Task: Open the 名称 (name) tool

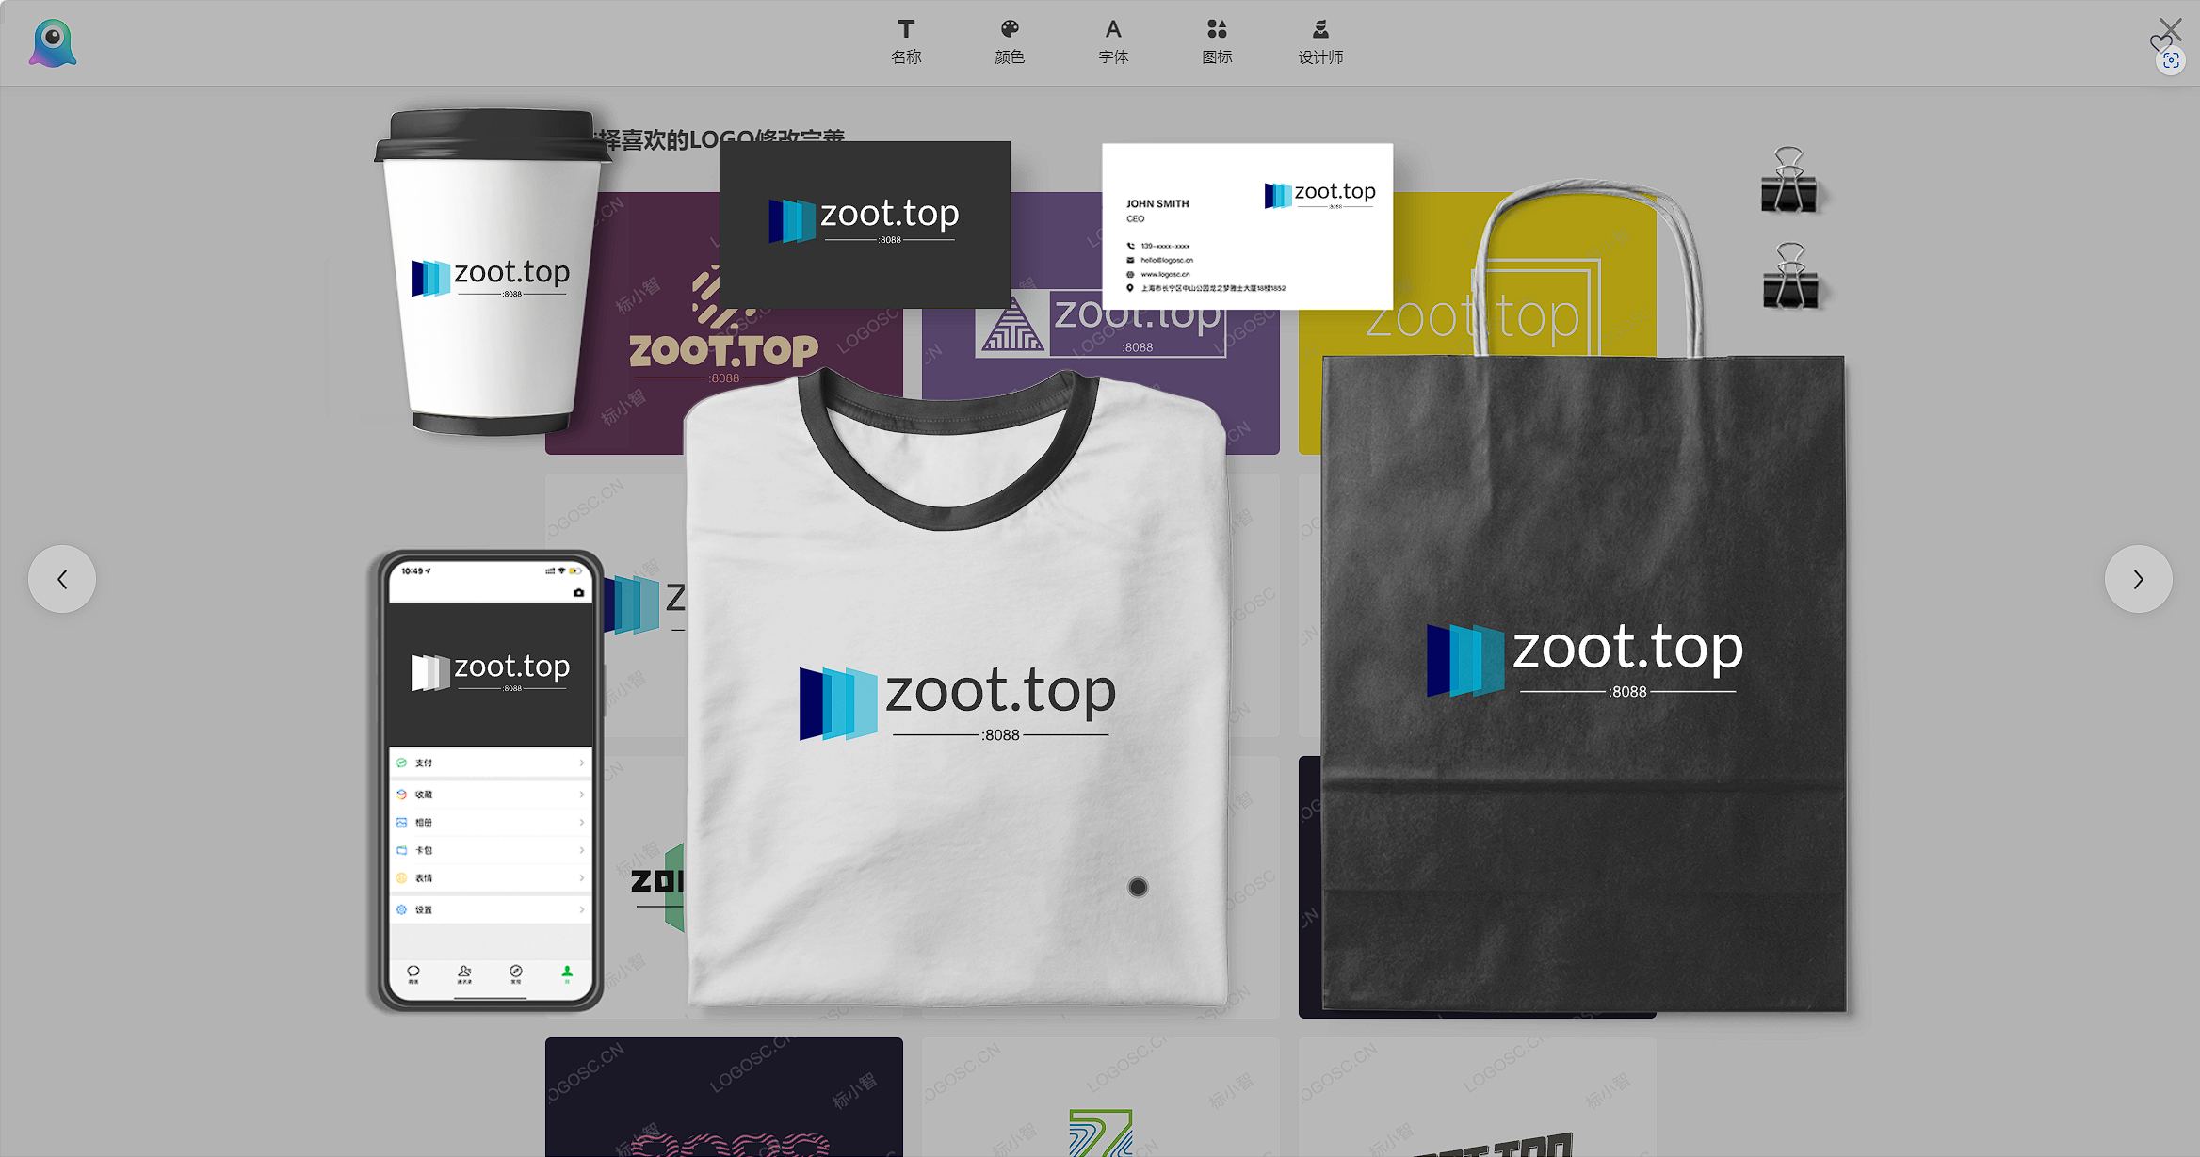Action: pos(906,42)
